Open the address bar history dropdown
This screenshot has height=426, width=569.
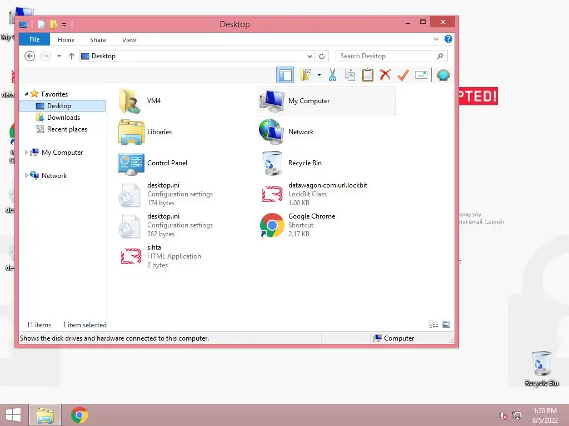(x=310, y=56)
